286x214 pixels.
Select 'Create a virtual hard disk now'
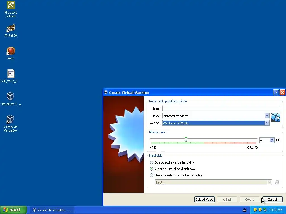[x=172, y=169]
